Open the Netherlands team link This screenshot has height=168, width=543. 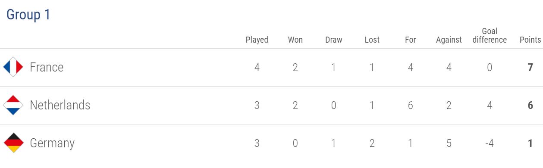tap(60, 105)
